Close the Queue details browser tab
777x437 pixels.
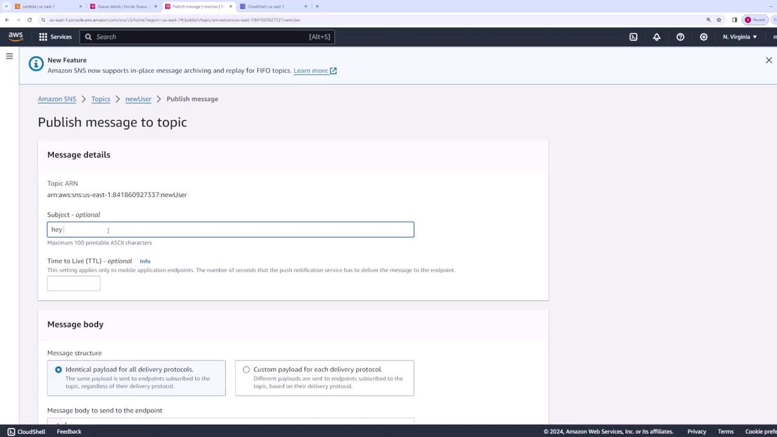coord(155,6)
